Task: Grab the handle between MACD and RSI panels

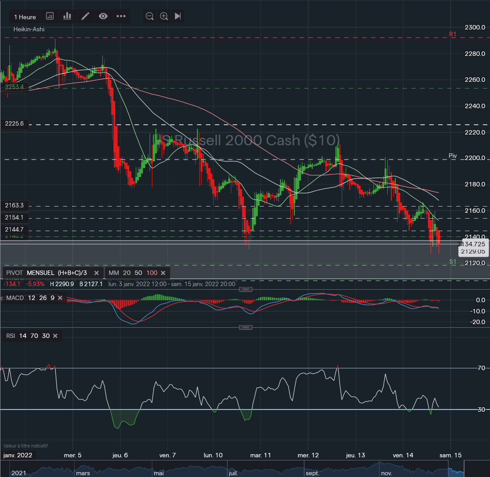Action: 246,328
